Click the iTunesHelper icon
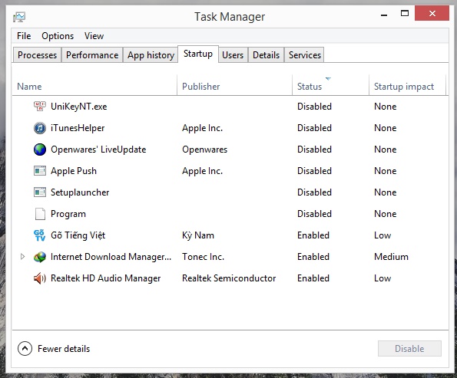457x378 pixels. [x=40, y=128]
